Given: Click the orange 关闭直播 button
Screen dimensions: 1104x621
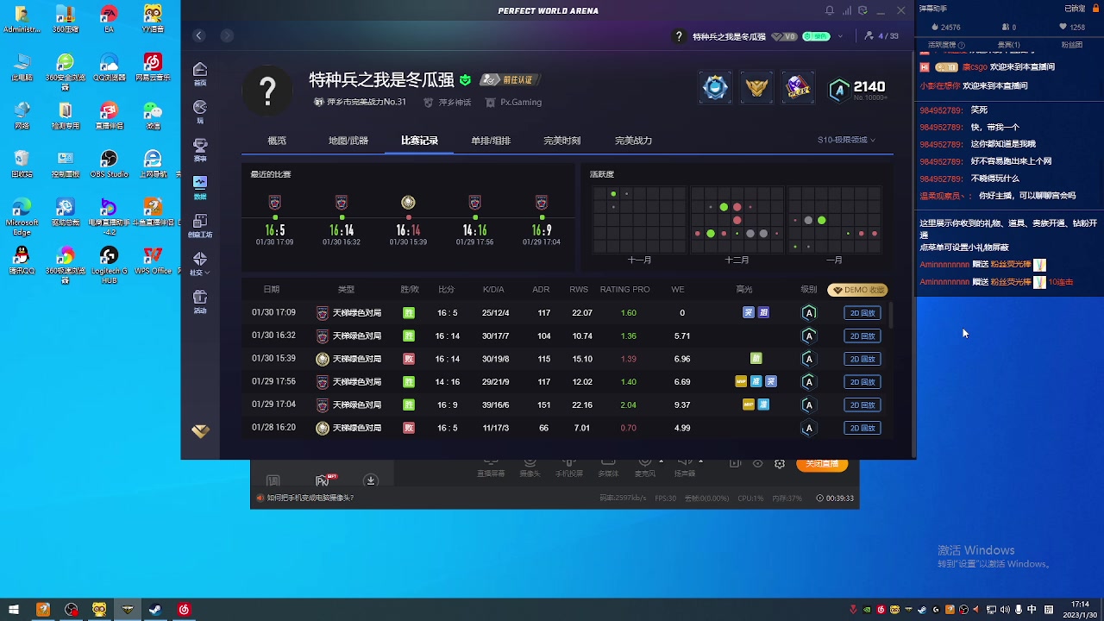Looking at the screenshot, I should coord(822,464).
